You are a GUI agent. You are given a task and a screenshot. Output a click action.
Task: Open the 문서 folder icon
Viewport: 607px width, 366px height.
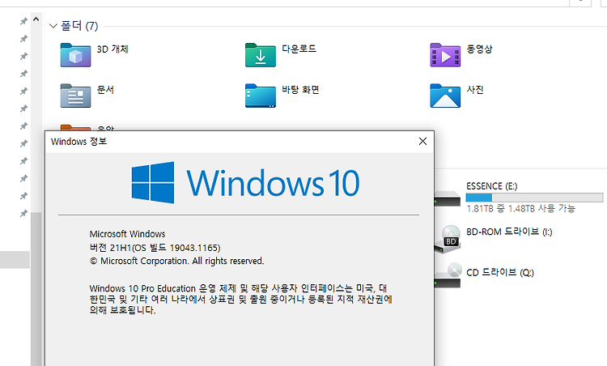coord(75,96)
